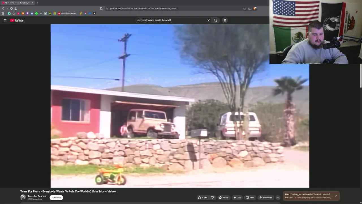Click the Next: The Buggles queue entry
This screenshot has width=362, height=204.
[x=308, y=196]
